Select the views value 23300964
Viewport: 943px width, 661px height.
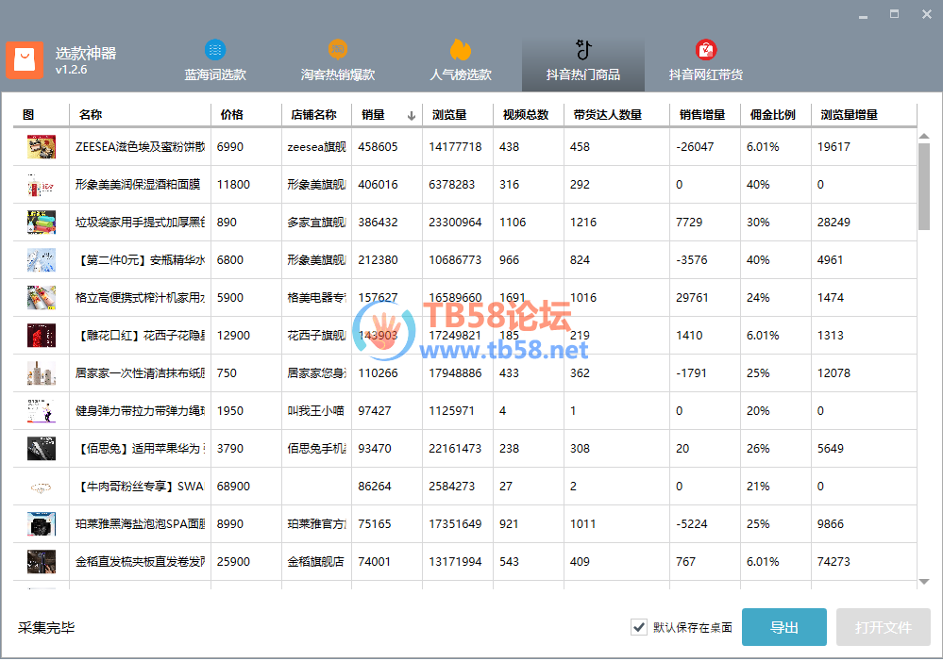click(455, 223)
